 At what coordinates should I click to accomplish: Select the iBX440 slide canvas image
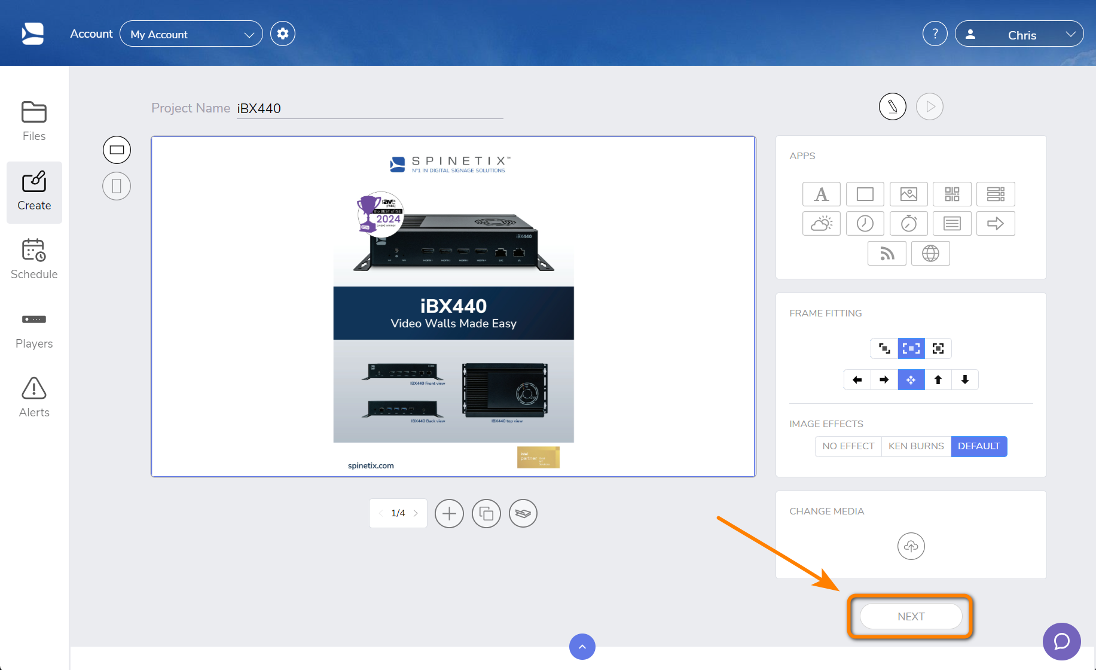click(x=453, y=307)
